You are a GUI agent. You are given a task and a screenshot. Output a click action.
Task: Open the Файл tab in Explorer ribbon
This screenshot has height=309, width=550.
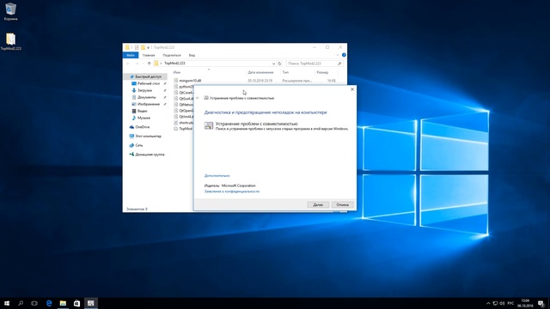131,55
